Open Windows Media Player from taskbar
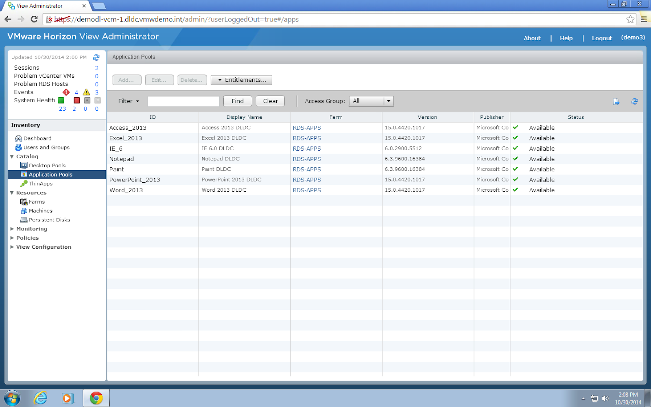The height and width of the screenshot is (407, 651). pyautogui.click(x=67, y=398)
